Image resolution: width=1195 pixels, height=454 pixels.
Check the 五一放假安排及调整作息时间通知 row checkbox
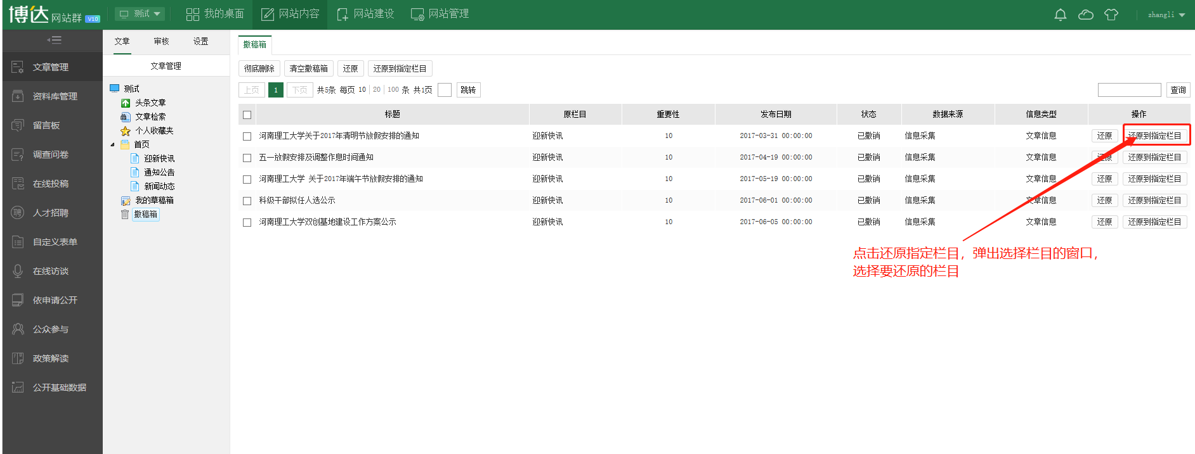[247, 158]
